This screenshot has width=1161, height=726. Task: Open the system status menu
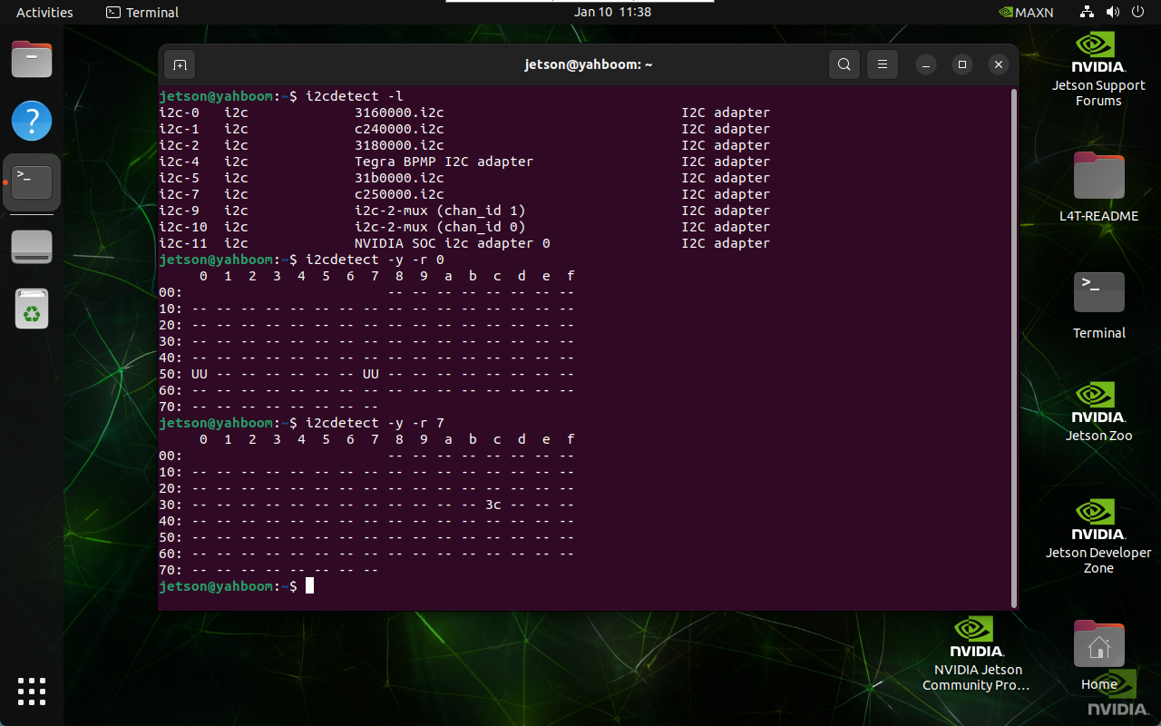coord(1112,13)
